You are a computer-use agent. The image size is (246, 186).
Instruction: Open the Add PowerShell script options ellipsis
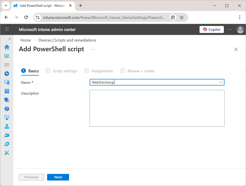(93, 49)
